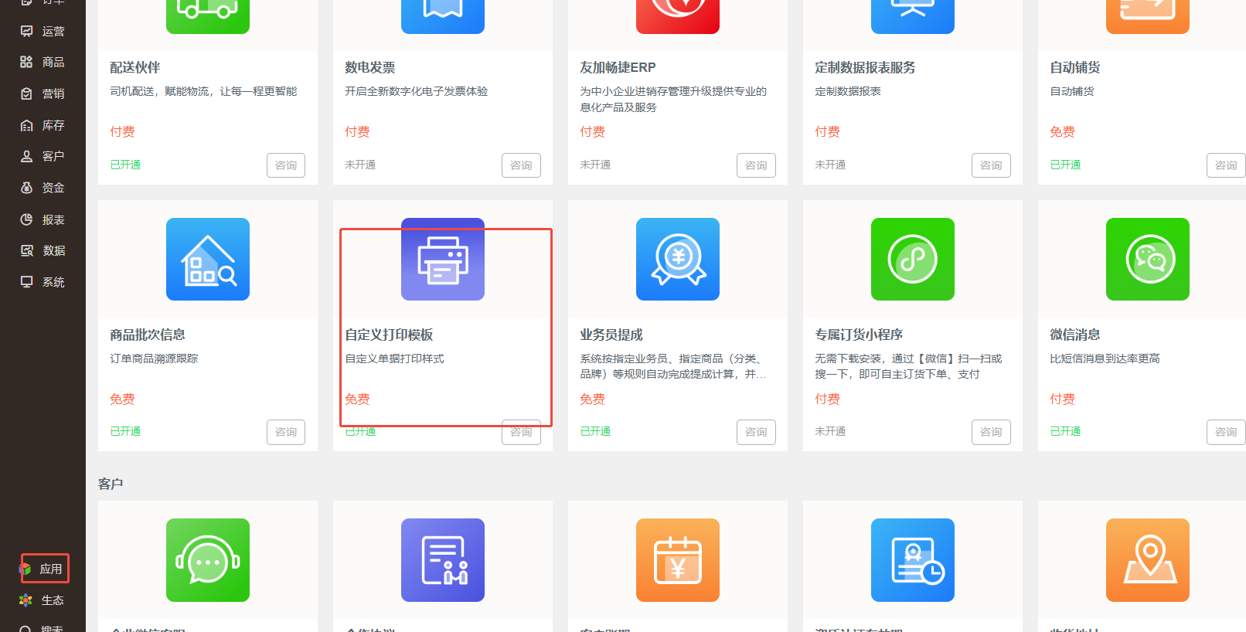Click the 数电发票 title text
The image size is (1246, 632).
point(370,68)
